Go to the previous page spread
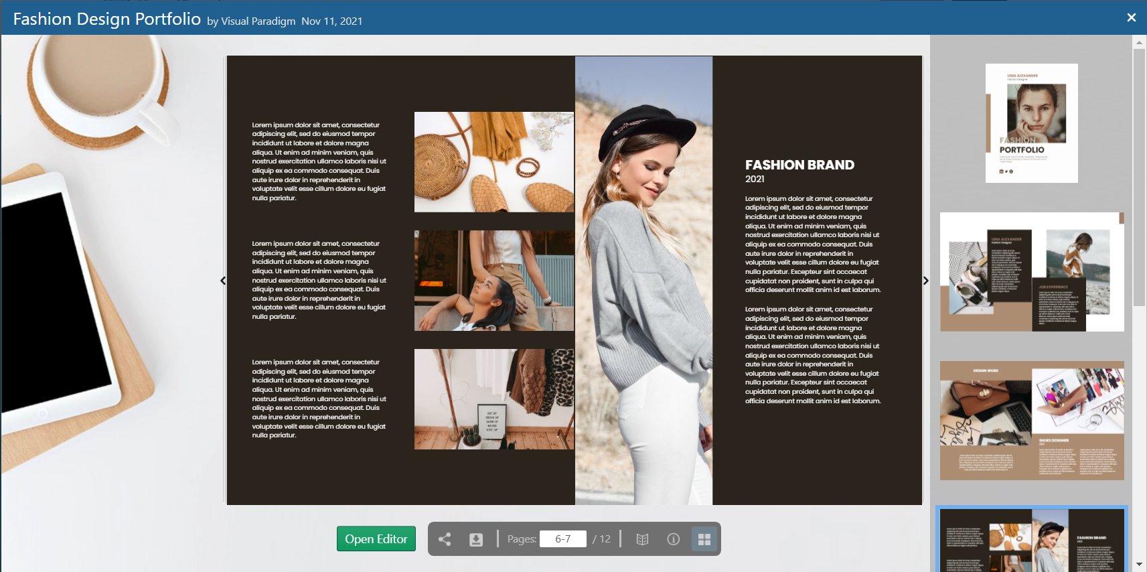The width and height of the screenshot is (1147, 572). click(x=223, y=281)
